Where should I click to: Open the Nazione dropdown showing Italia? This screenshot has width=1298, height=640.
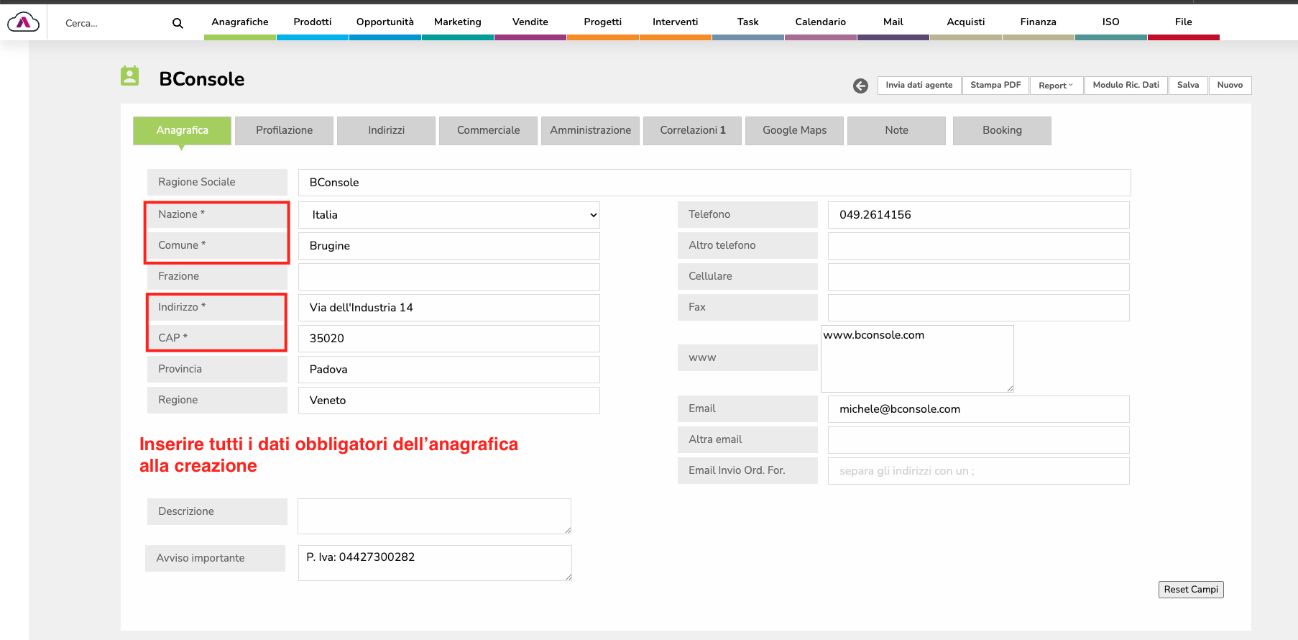tap(449, 215)
